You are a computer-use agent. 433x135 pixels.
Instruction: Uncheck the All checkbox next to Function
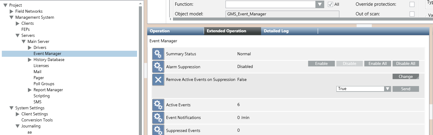(x=330, y=5)
